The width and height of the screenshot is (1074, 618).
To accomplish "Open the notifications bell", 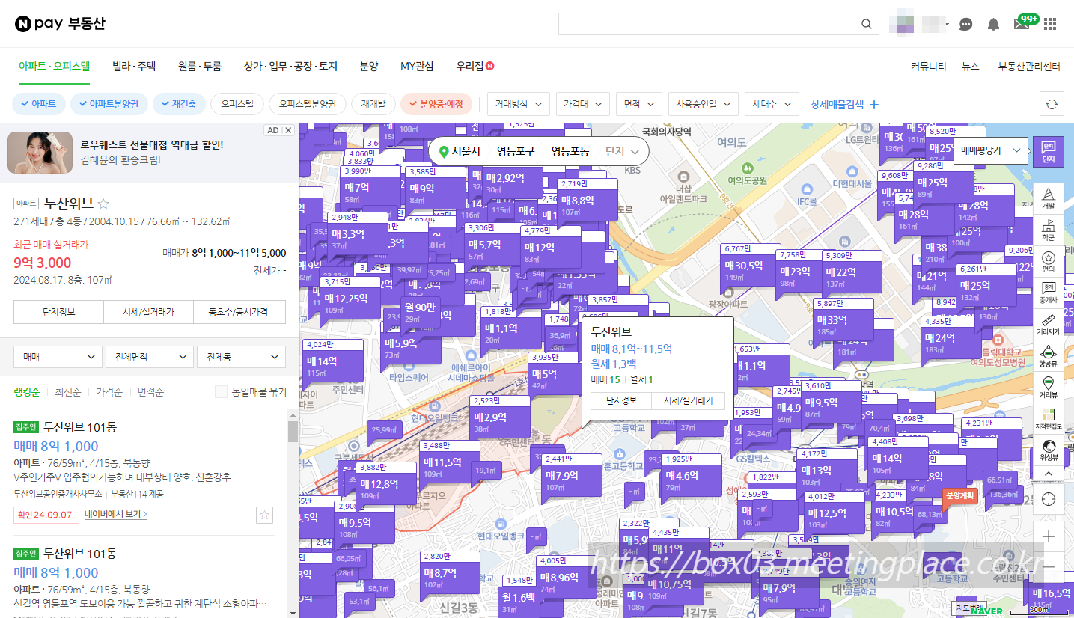I will [993, 24].
